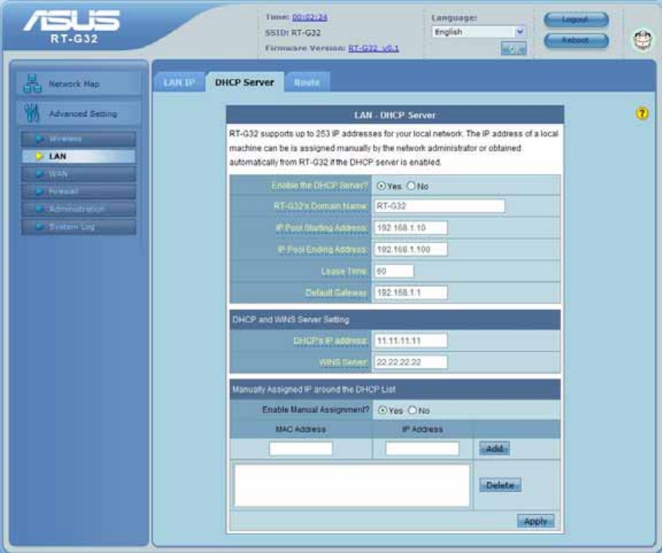The width and height of the screenshot is (662, 553).
Task: Click the yellow arrow icon beside LAN
Action: [x=40, y=157]
